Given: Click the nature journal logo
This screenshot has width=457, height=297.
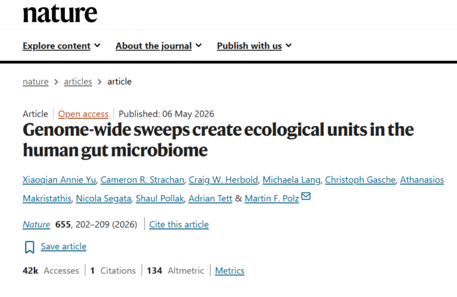Looking at the screenshot, I should (60, 14).
